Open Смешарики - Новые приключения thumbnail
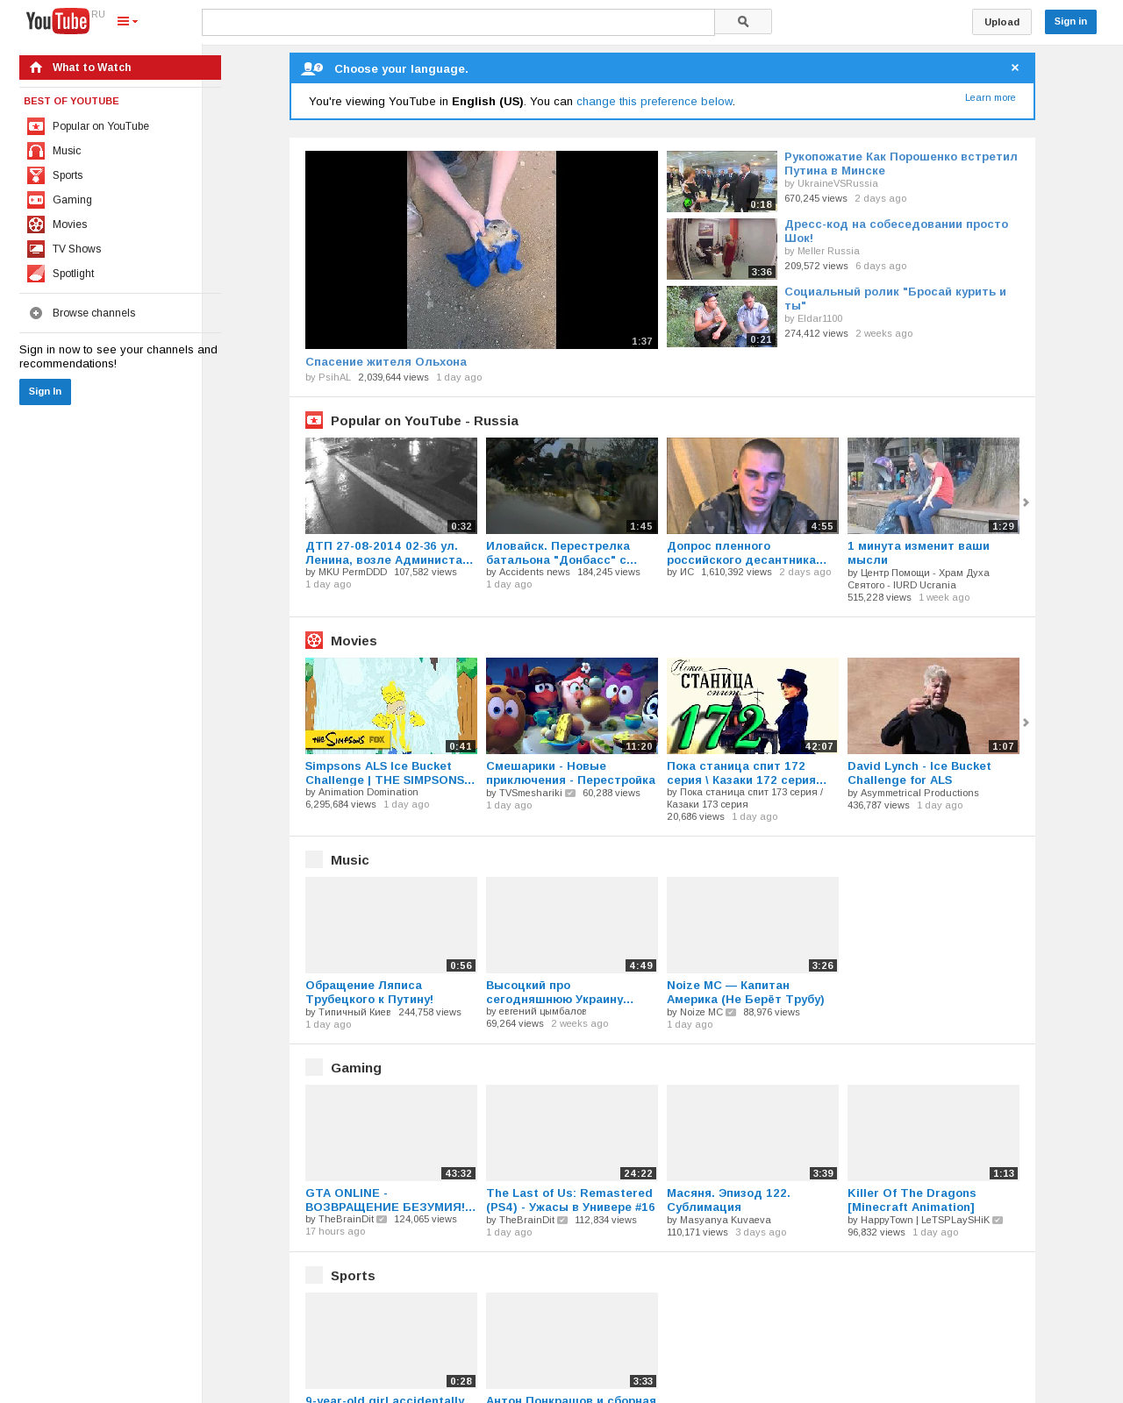 click(572, 706)
